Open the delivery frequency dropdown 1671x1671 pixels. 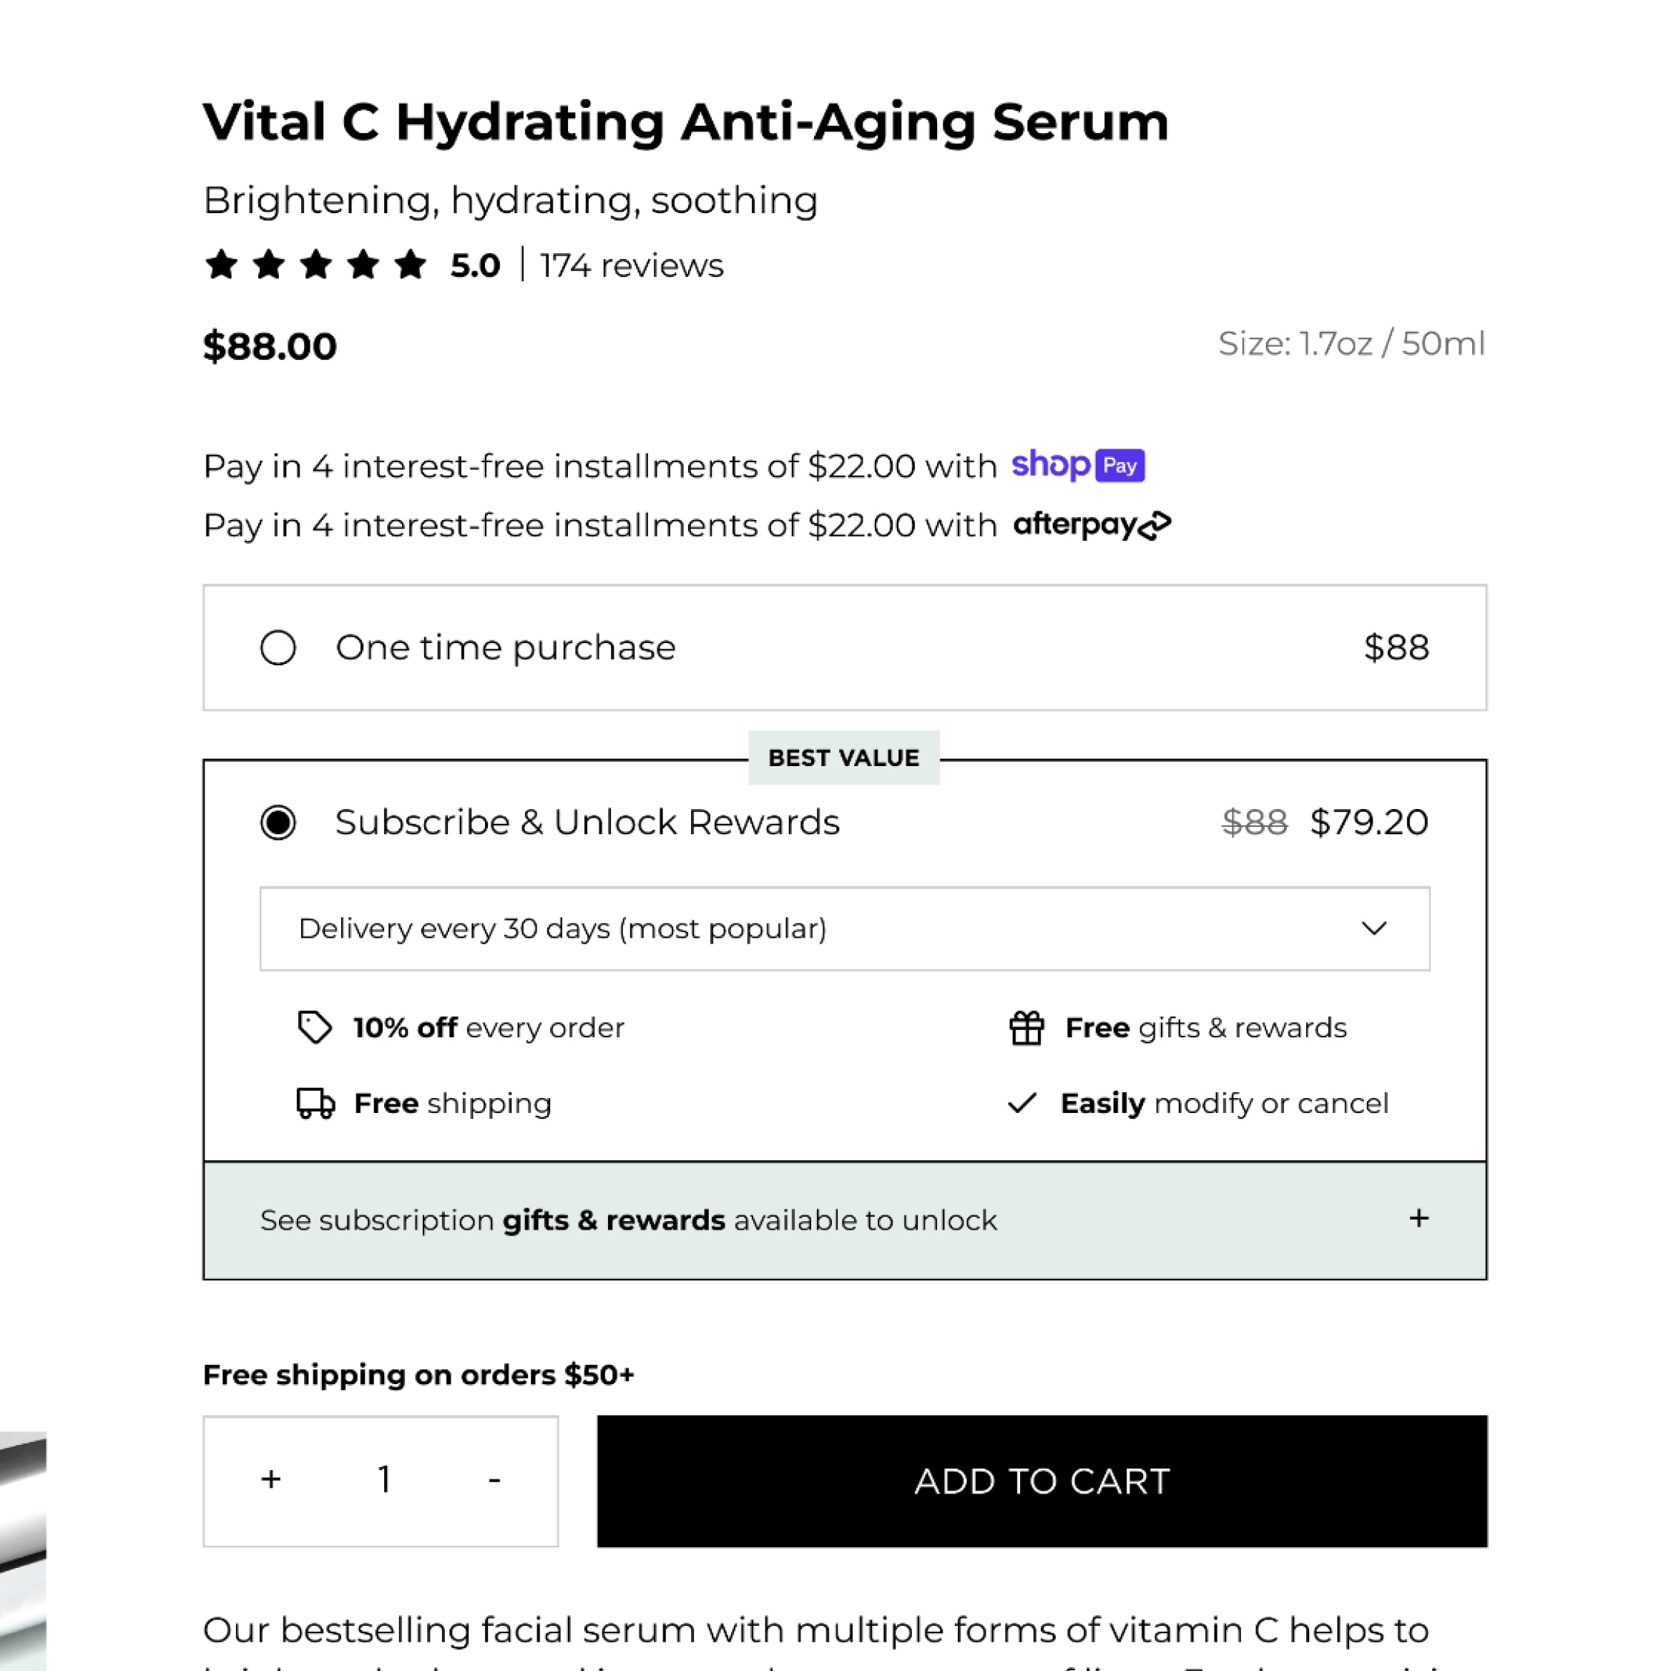[844, 929]
